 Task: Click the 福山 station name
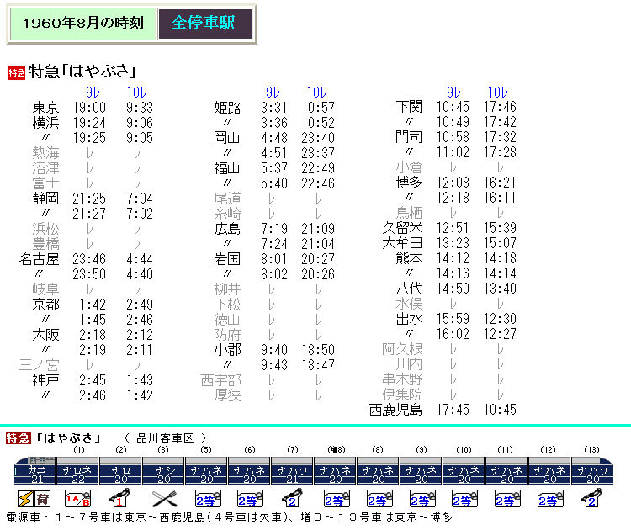(227, 168)
